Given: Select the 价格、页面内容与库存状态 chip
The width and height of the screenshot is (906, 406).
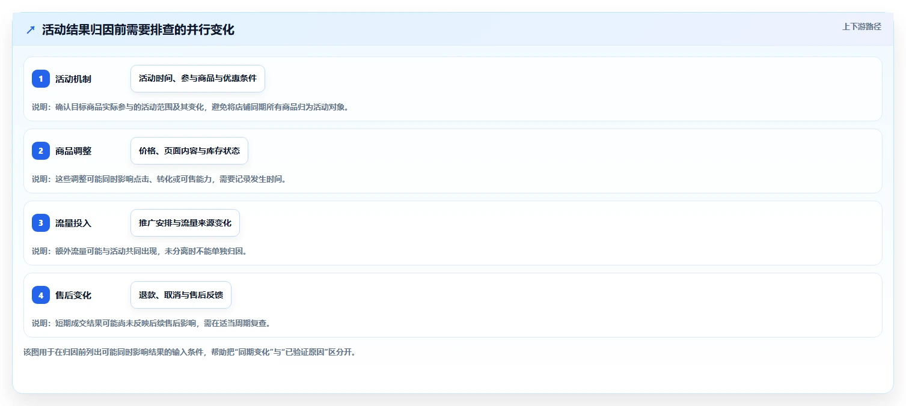Looking at the screenshot, I should (x=189, y=151).
